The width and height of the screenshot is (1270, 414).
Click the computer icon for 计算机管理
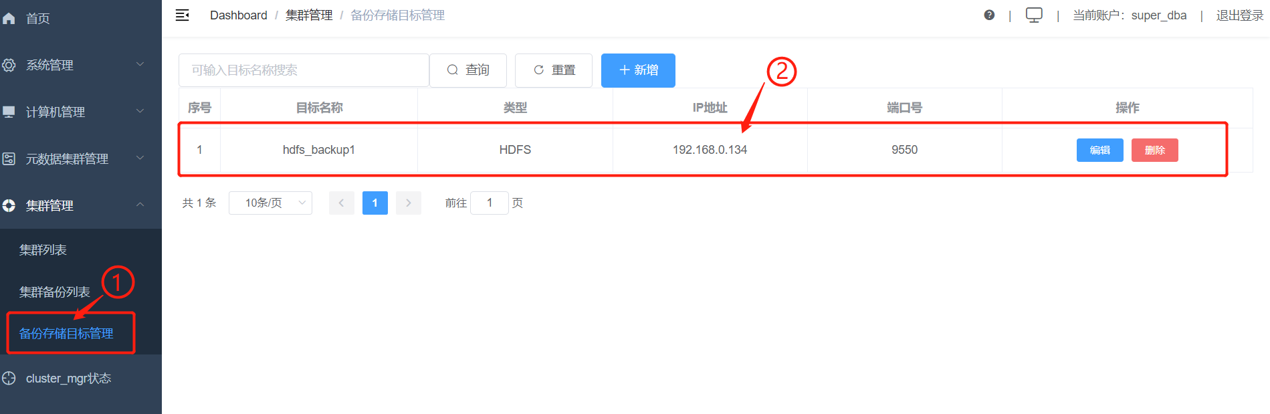(x=9, y=112)
